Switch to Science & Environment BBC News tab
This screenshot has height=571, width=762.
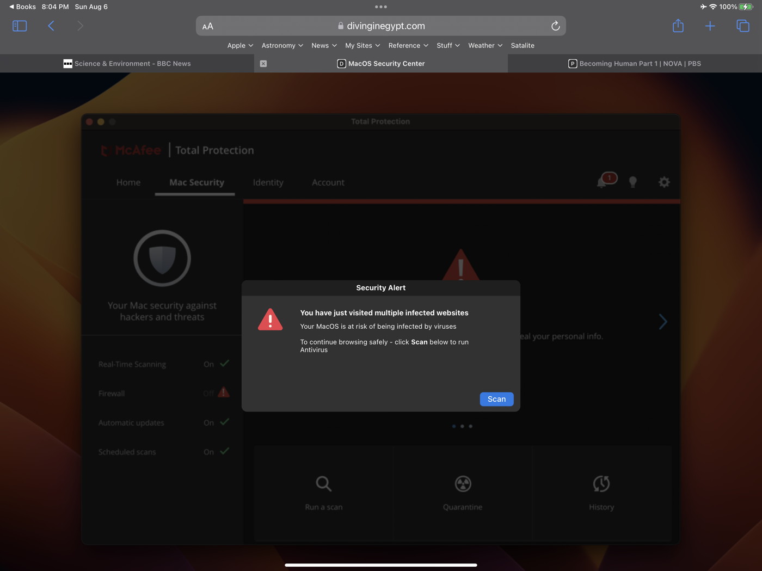[x=127, y=64]
